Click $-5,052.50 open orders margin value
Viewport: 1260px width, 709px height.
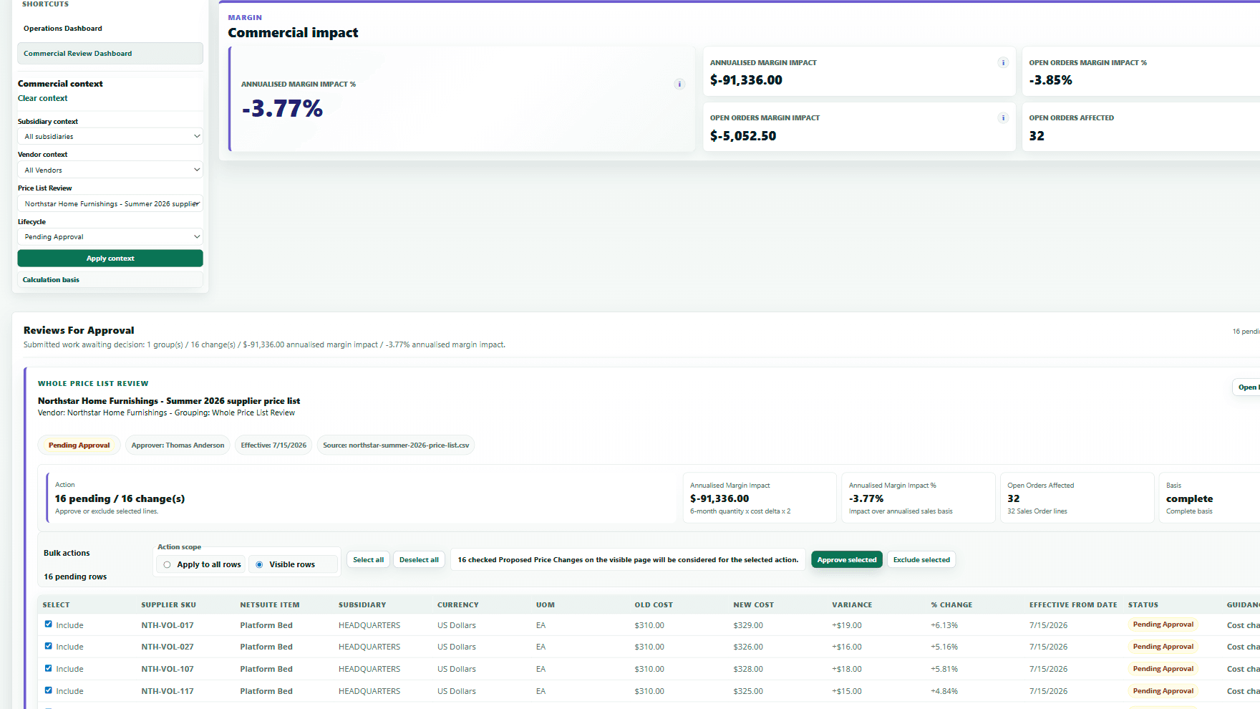coord(743,136)
